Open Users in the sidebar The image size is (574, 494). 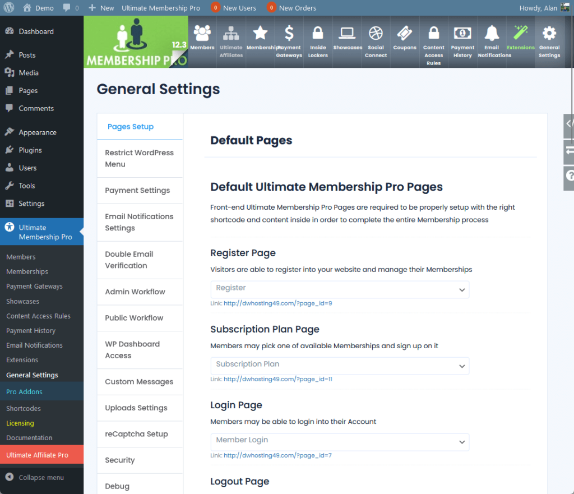tap(27, 168)
